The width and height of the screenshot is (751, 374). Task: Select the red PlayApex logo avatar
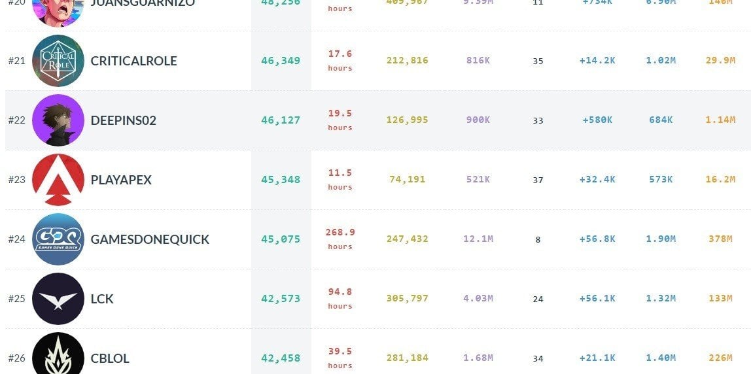[x=58, y=180]
